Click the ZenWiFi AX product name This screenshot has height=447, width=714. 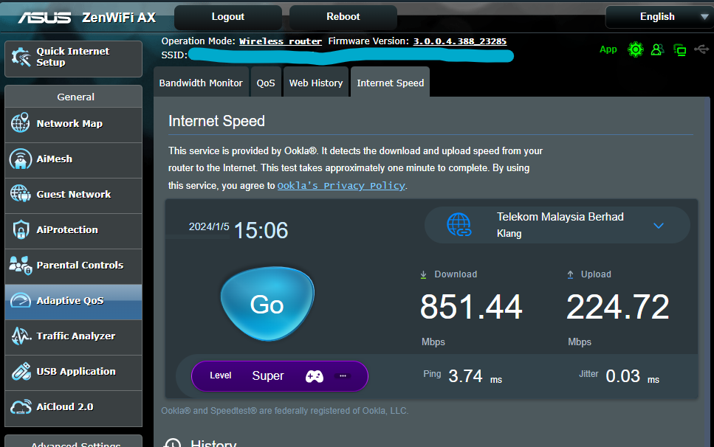[119, 17]
